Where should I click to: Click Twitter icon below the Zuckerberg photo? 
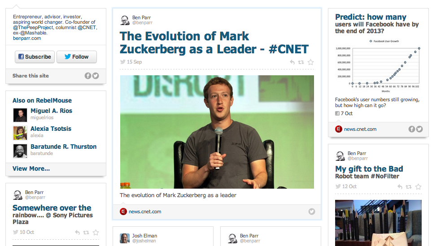312,211
